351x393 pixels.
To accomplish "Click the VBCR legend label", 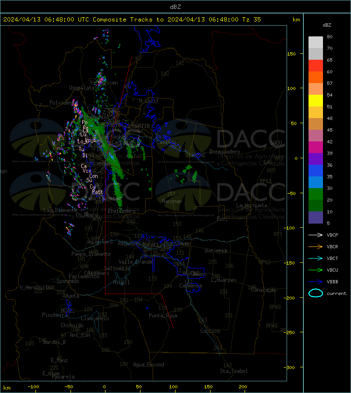I will point(332,246).
